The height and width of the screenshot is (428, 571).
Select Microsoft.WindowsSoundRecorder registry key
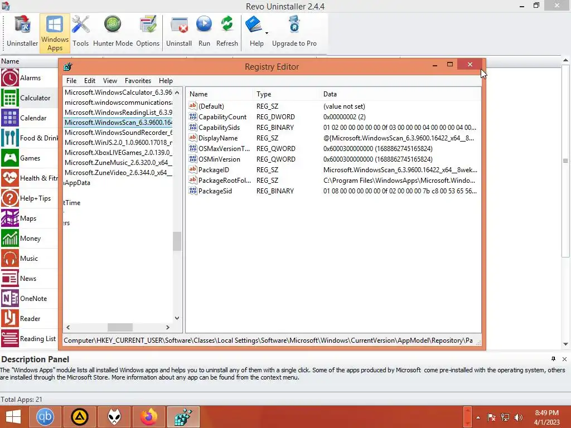click(118, 133)
